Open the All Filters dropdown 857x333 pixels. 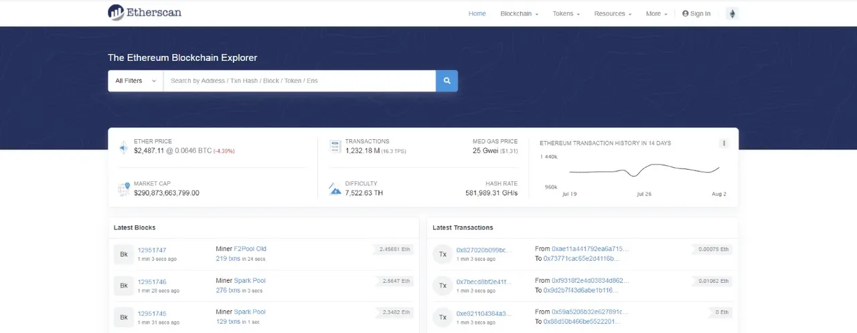(135, 81)
